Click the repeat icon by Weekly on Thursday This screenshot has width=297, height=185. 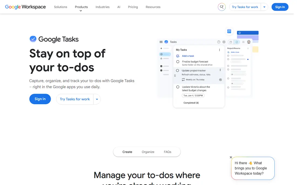coord(183,80)
